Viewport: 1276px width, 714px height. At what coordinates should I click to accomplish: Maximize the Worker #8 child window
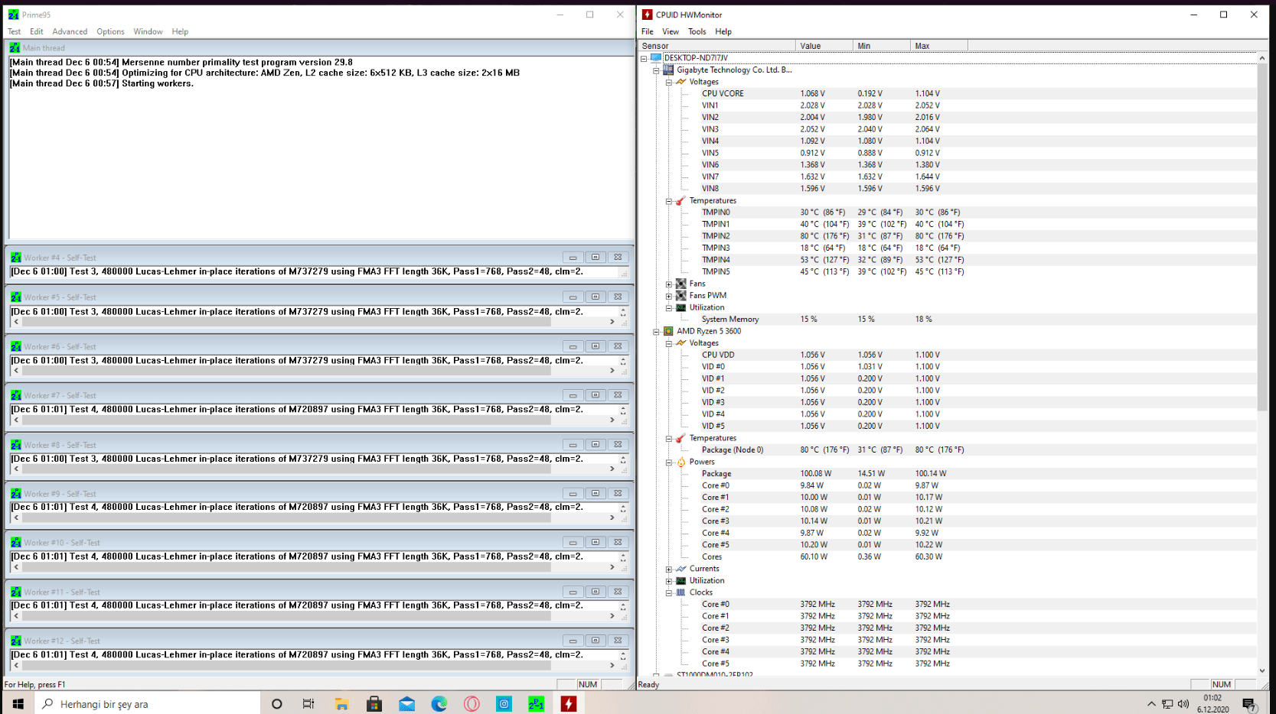click(595, 445)
